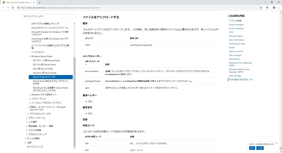Click the sidebar tree scrollbar thumb
Image resolution: width=282 pixels, height=153 pixels.
74,102
